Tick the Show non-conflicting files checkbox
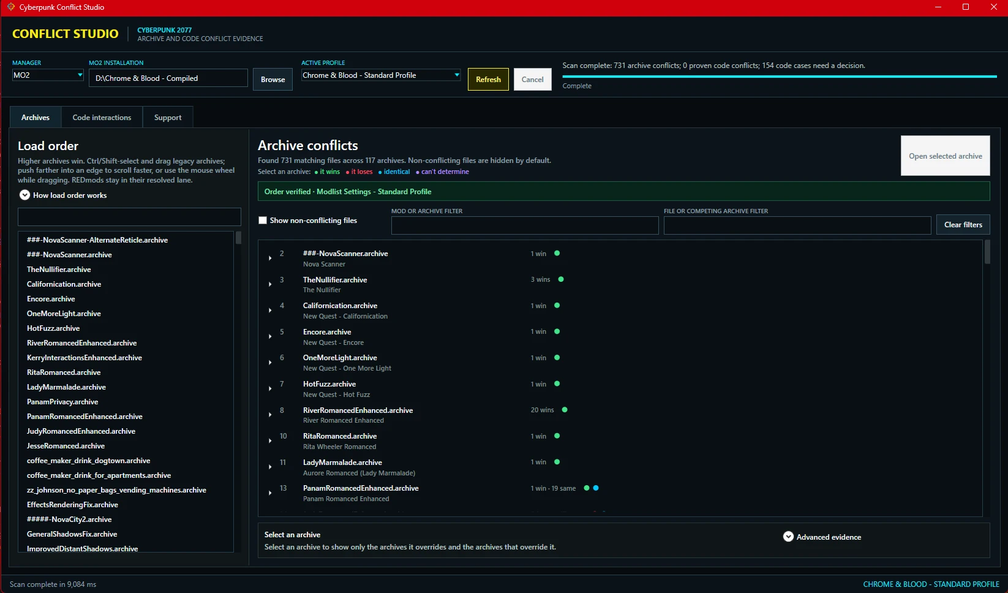This screenshot has height=593, width=1008. 263,221
